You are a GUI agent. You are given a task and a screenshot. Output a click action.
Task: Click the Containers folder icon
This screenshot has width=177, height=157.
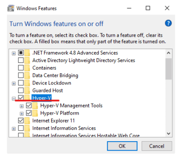[27, 68]
